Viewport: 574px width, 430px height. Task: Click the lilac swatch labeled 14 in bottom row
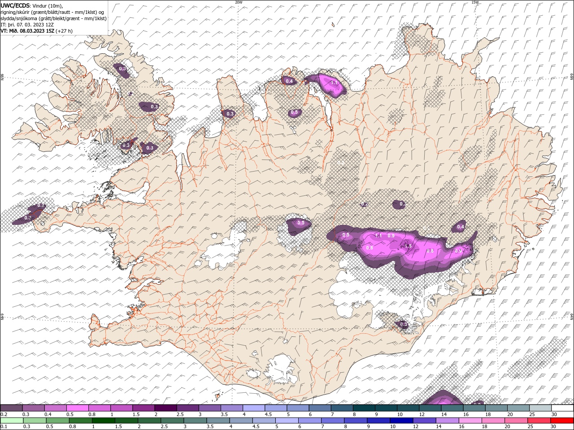point(447,421)
